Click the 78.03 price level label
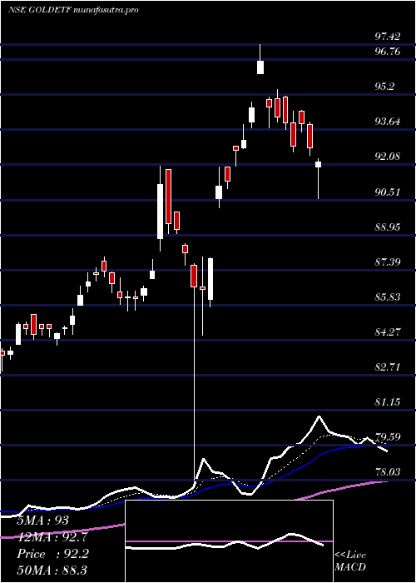The height and width of the screenshot is (583, 416). 388,472
